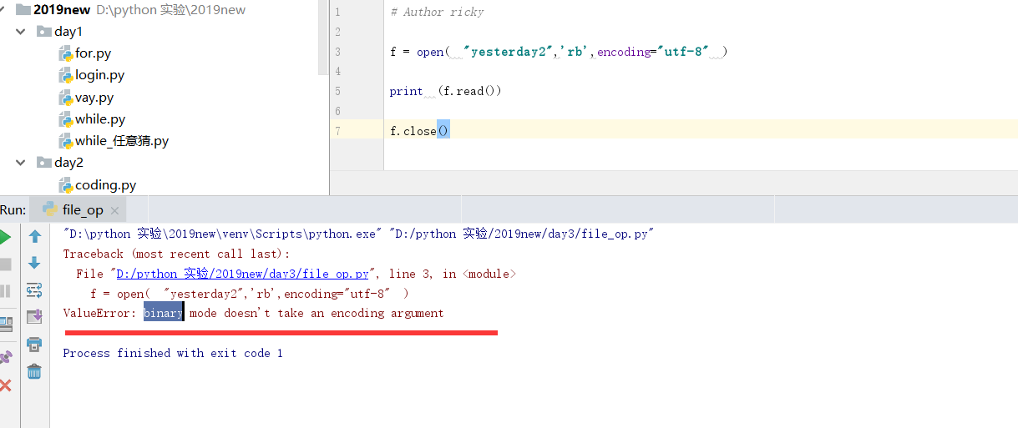The height and width of the screenshot is (428, 1018).
Task: Click the python.exe command line in console
Action: tap(358, 234)
